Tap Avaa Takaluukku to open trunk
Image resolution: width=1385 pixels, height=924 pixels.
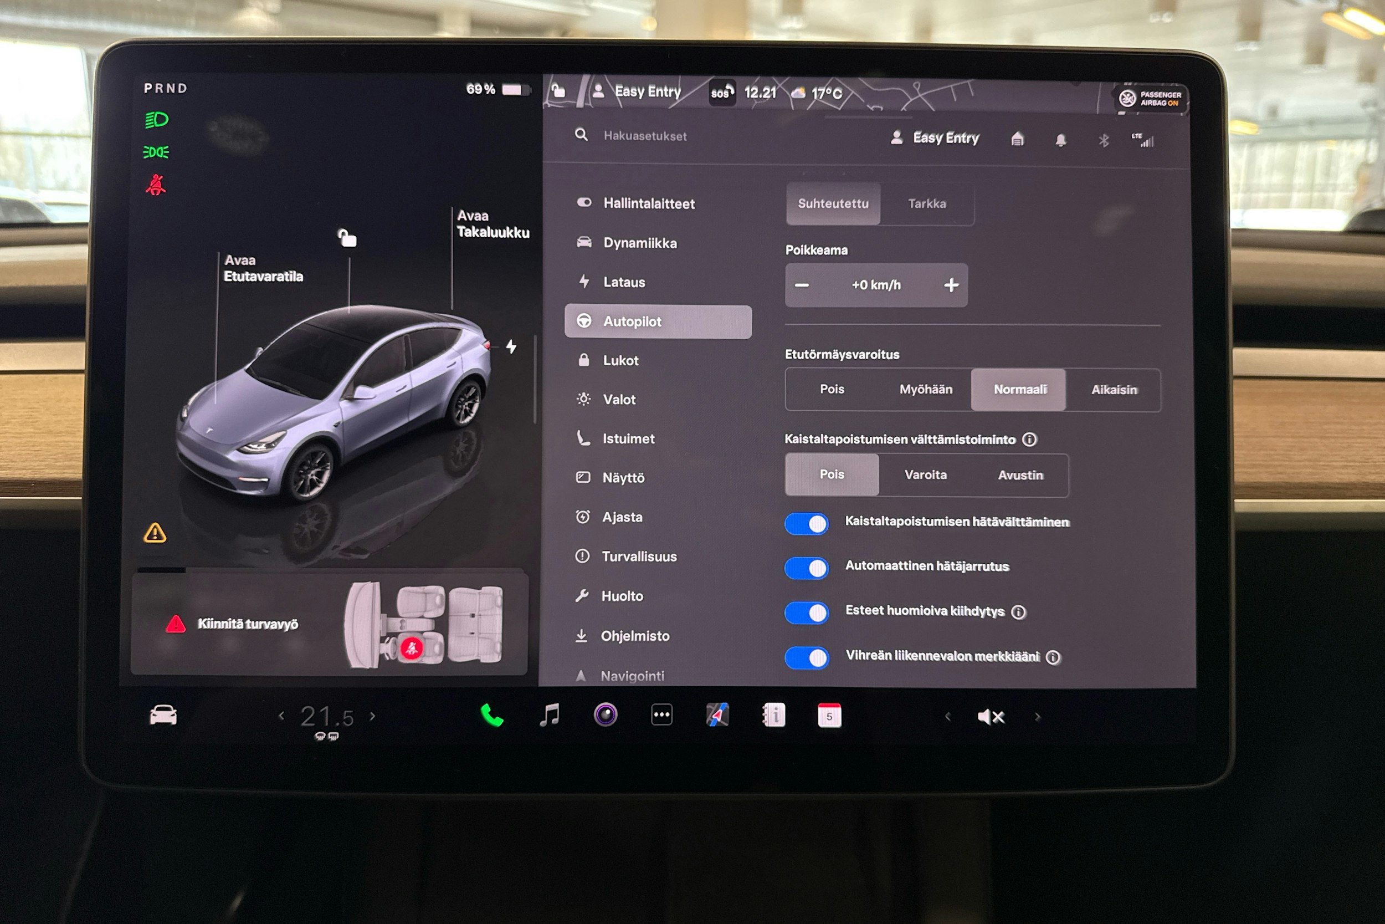click(x=493, y=224)
